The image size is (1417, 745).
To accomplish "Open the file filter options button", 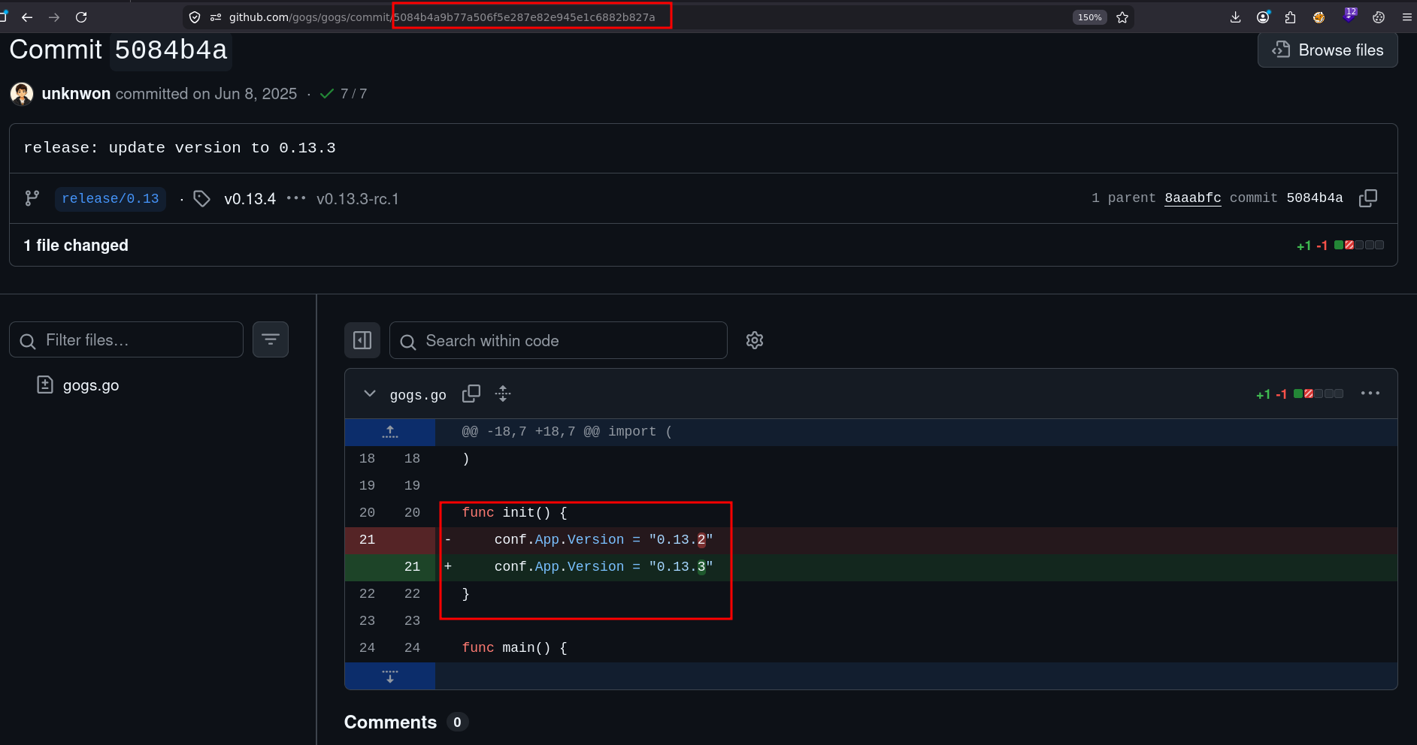I will pyautogui.click(x=271, y=339).
